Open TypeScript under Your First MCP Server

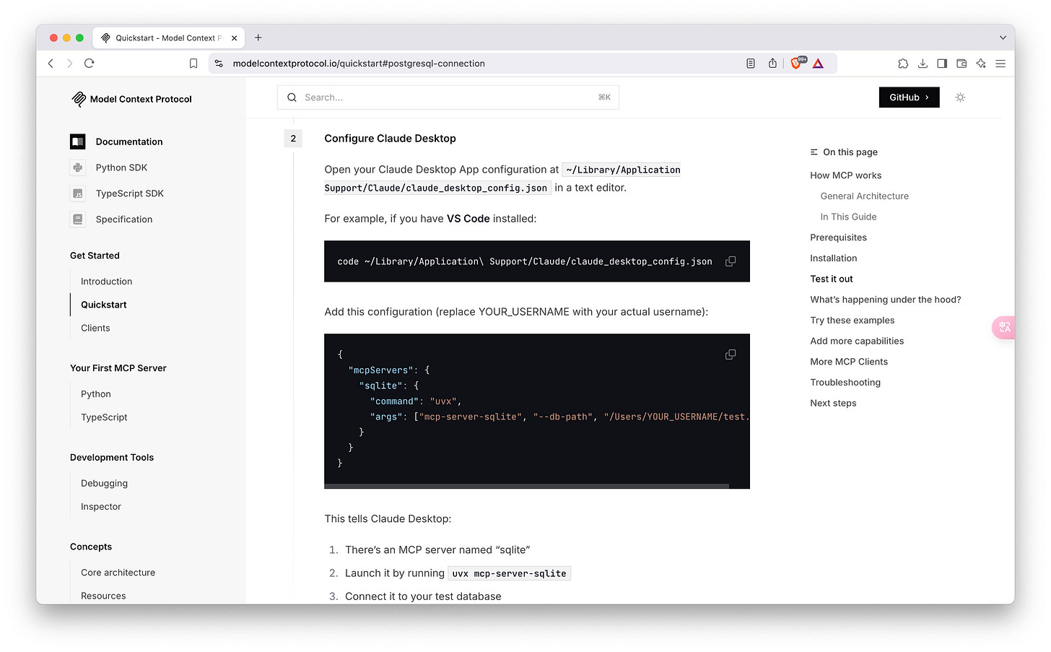pyautogui.click(x=104, y=417)
